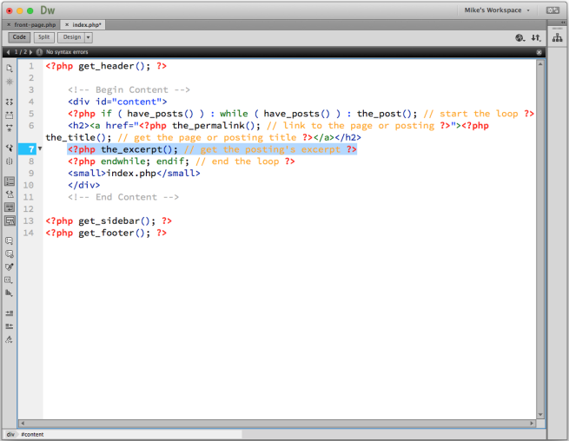Click line number 14 in the gutter
Viewport: 569px width, 441px height.
(29, 233)
